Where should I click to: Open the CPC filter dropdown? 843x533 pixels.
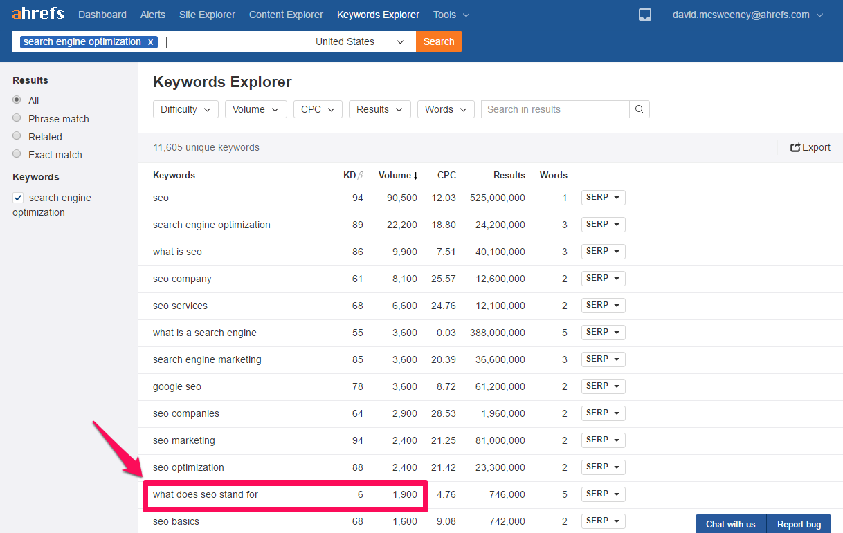[318, 109]
